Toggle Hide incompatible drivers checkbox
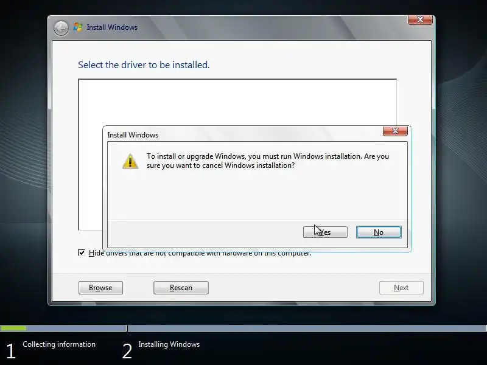487x365 pixels. 82,252
